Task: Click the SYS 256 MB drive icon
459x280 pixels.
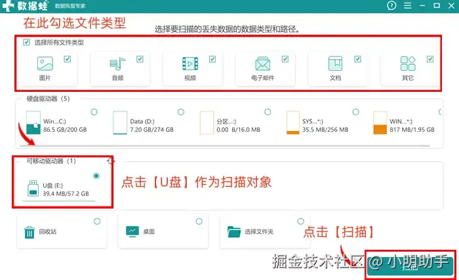Action: (x=293, y=123)
